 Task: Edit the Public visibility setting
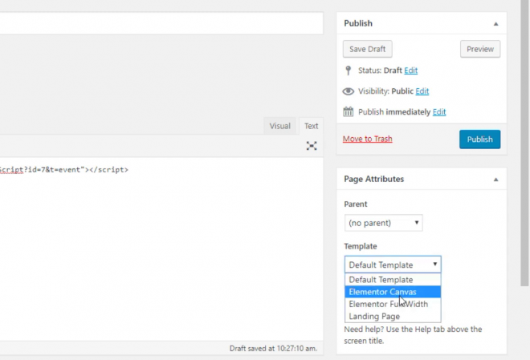422,91
